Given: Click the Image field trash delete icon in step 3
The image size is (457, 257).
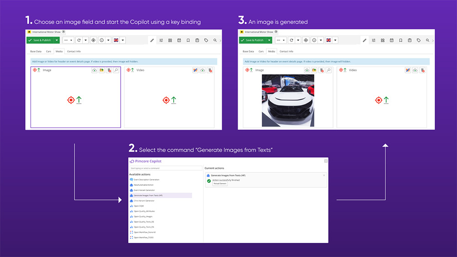Looking at the screenshot, I should coord(321,70).
